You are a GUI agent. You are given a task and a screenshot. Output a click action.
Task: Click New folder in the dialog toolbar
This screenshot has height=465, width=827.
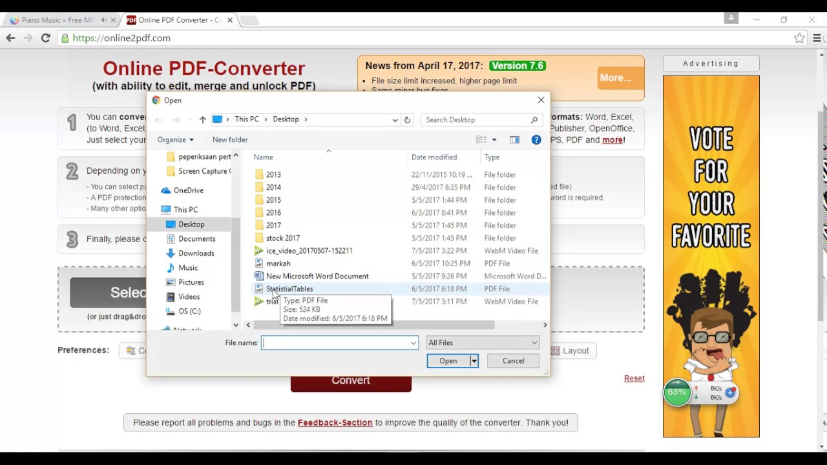click(230, 139)
